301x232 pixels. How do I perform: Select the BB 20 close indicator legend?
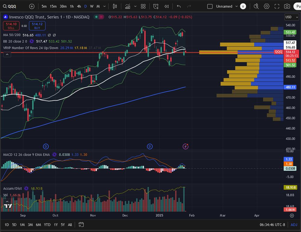tap(15, 41)
